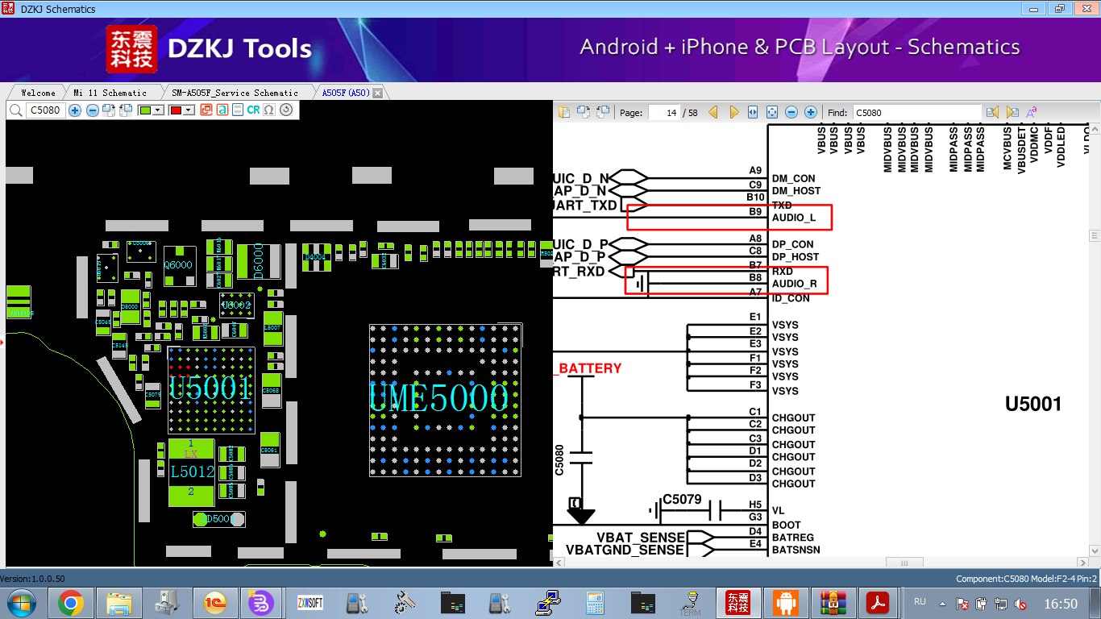This screenshot has width=1101, height=619.
Task: Click the U5001 label in schematic
Action: tap(1033, 405)
